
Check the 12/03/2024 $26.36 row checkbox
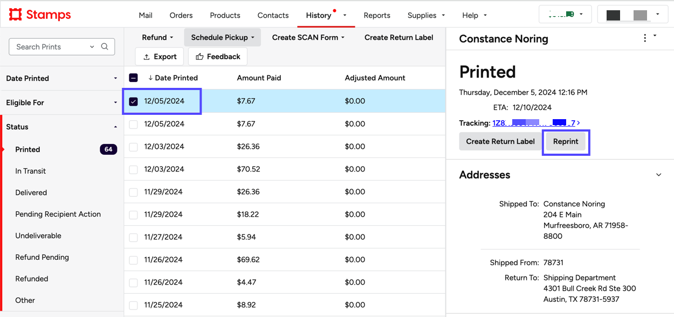tap(134, 147)
